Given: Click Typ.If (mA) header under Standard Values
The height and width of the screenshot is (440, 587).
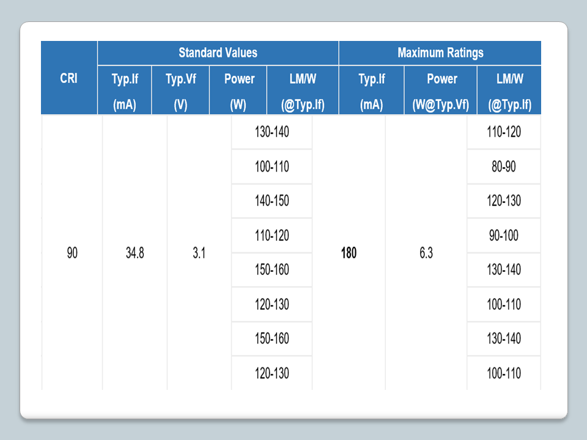Looking at the screenshot, I should pos(125,91).
